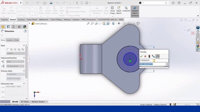Accept the value with the Modify dialog green checkmark
Viewport: 200px width, 112px height.
click(141, 56)
